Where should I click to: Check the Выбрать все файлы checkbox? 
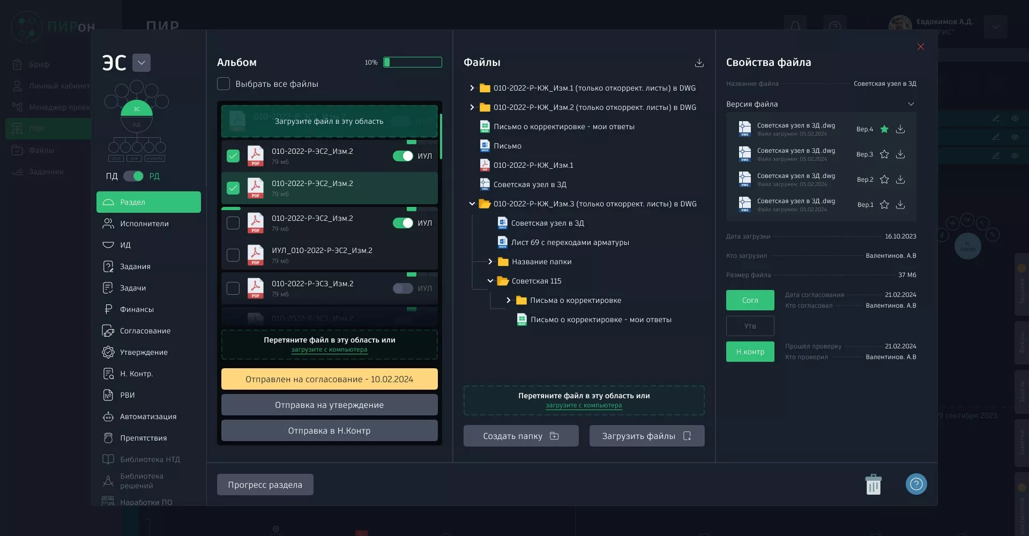pyautogui.click(x=223, y=84)
